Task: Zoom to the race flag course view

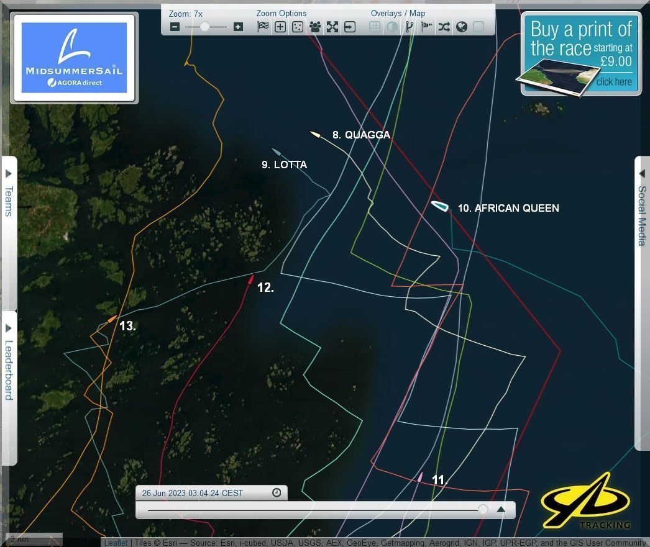Action: [x=263, y=27]
